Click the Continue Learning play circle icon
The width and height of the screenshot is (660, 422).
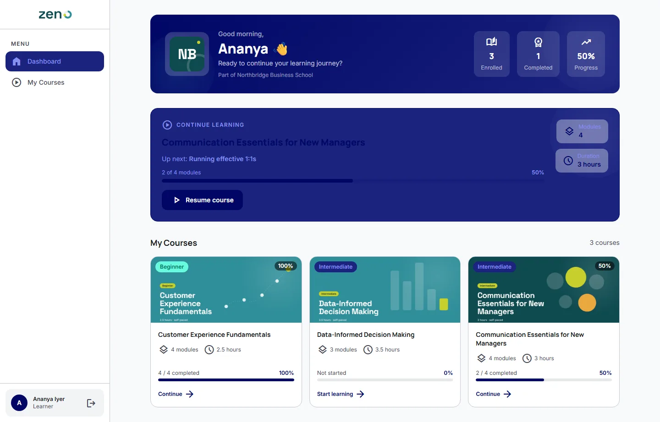[x=167, y=125]
